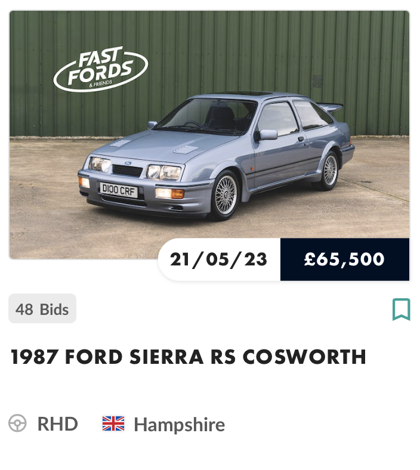Bookmark the Sierra RS Cosworth listing
The width and height of the screenshot is (420, 470).
point(401,310)
